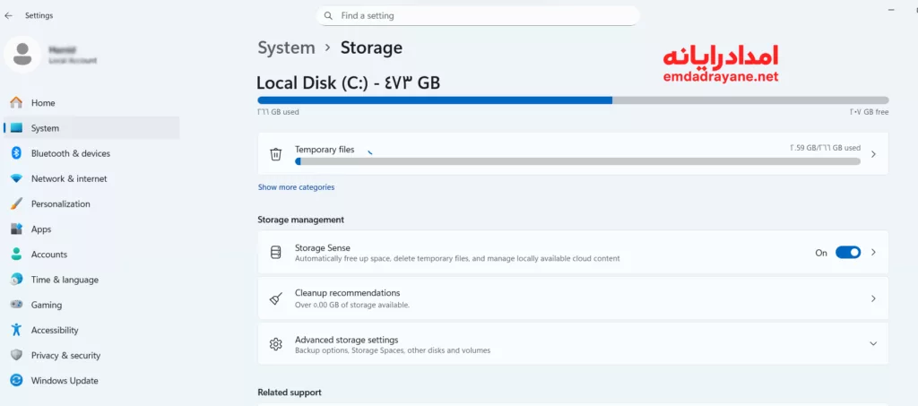Image resolution: width=918 pixels, height=406 pixels.
Task: Open Temporary files details chevron
Action: pyautogui.click(x=873, y=154)
